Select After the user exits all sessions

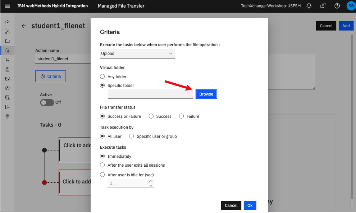click(x=102, y=165)
